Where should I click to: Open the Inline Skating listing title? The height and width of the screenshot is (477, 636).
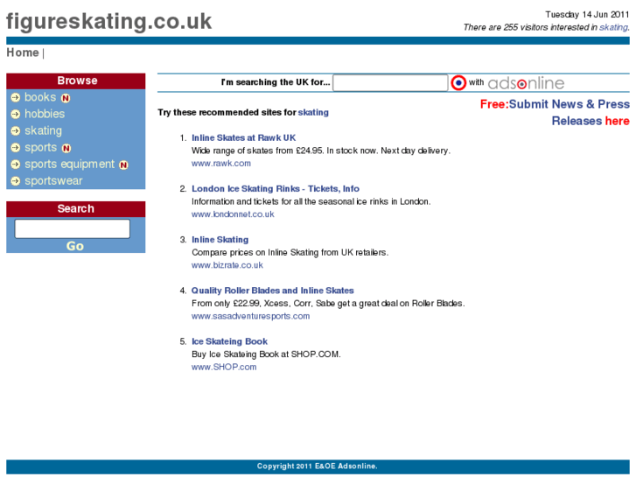coord(220,240)
